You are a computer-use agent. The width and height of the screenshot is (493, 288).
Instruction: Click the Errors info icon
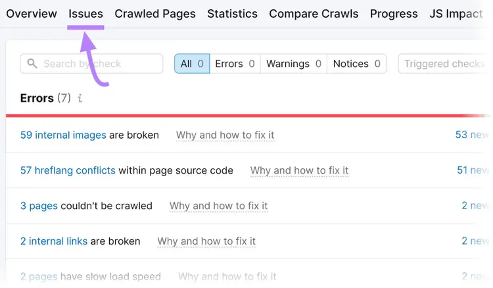80,98
